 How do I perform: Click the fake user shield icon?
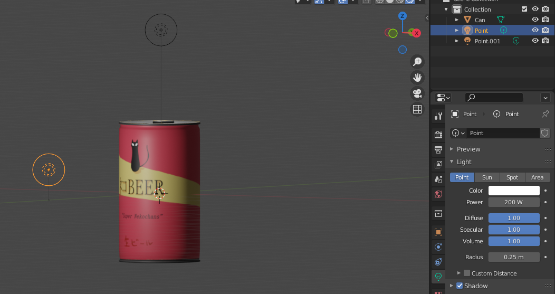click(545, 133)
